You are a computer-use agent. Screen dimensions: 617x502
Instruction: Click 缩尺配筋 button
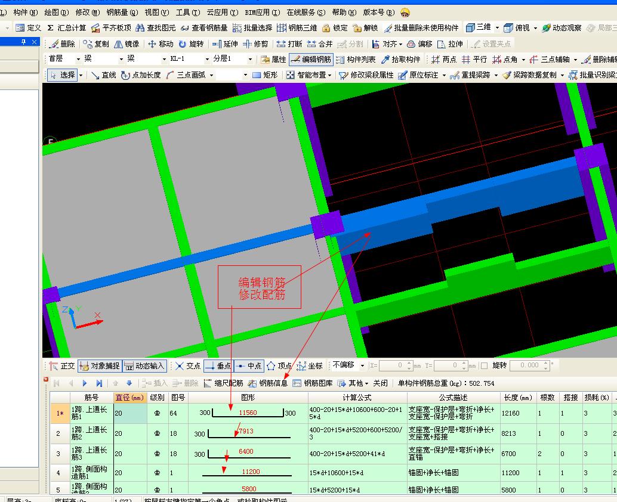click(x=223, y=383)
